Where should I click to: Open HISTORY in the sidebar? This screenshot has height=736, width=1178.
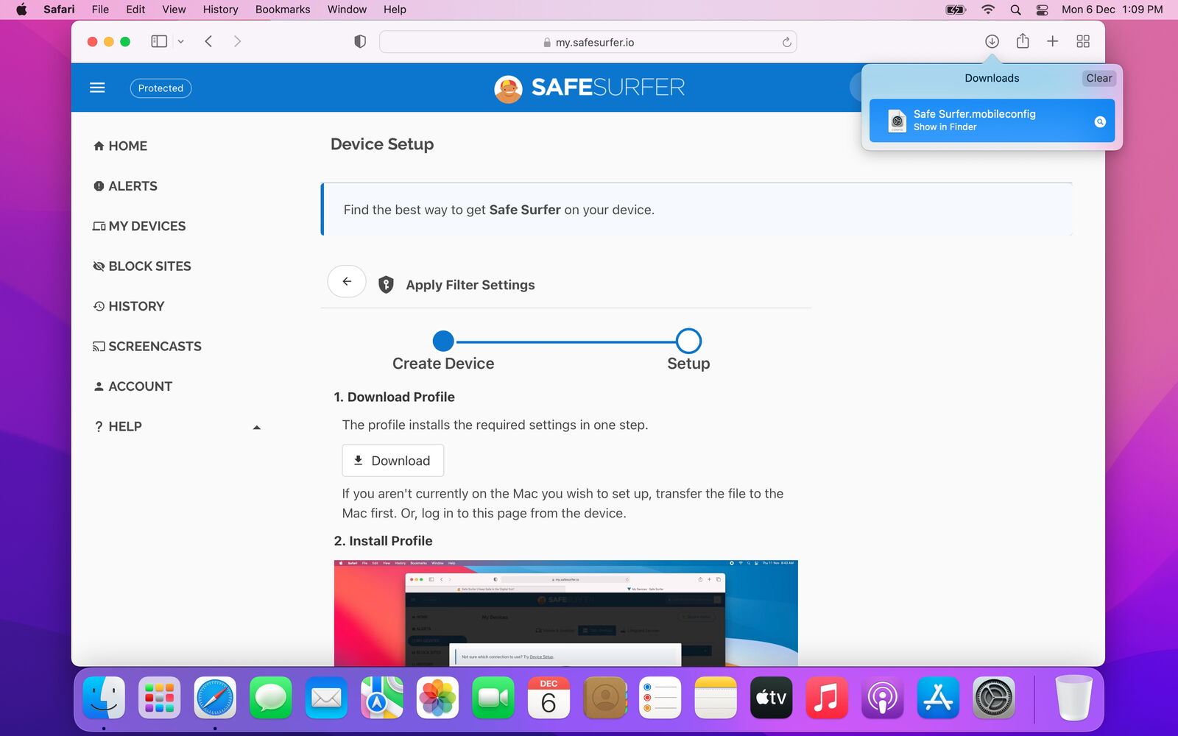129,306
